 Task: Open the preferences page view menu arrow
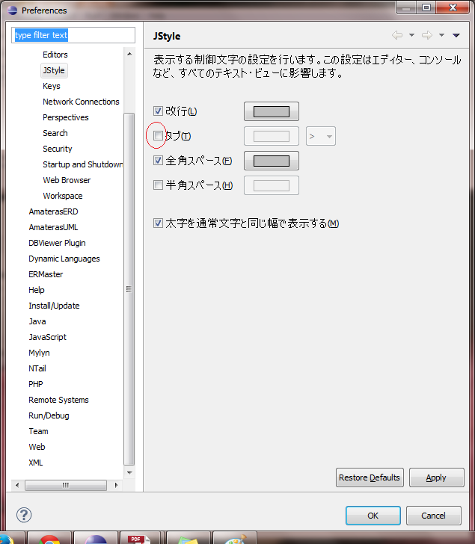click(456, 35)
